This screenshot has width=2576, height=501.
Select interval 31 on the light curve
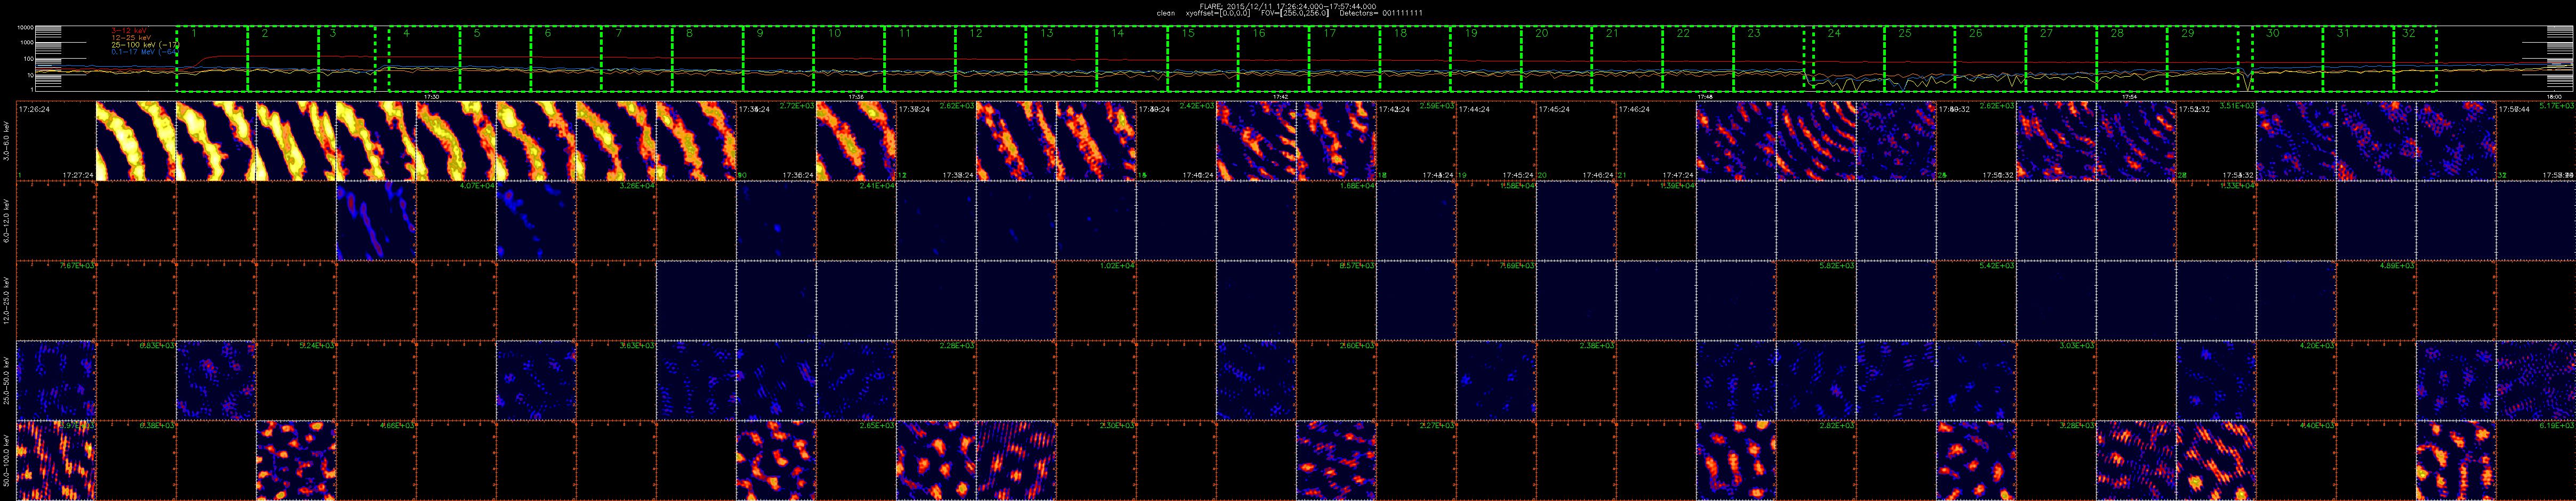click(x=2344, y=33)
